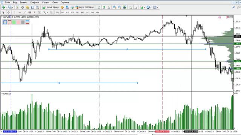Click the Indicators list icon
The height and width of the screenshot is (135, 241).
142,7
